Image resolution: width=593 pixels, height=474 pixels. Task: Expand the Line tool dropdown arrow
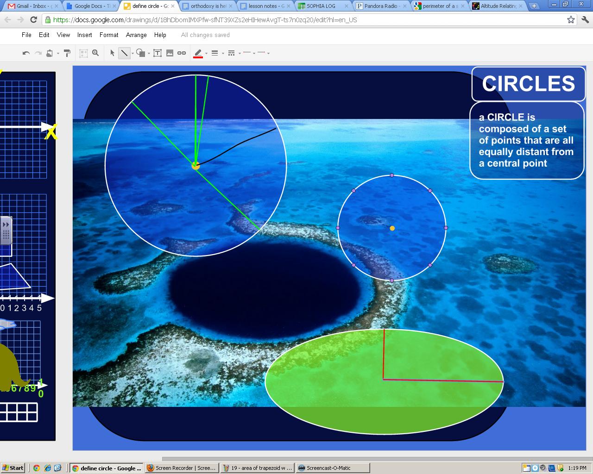click(132, 54)
